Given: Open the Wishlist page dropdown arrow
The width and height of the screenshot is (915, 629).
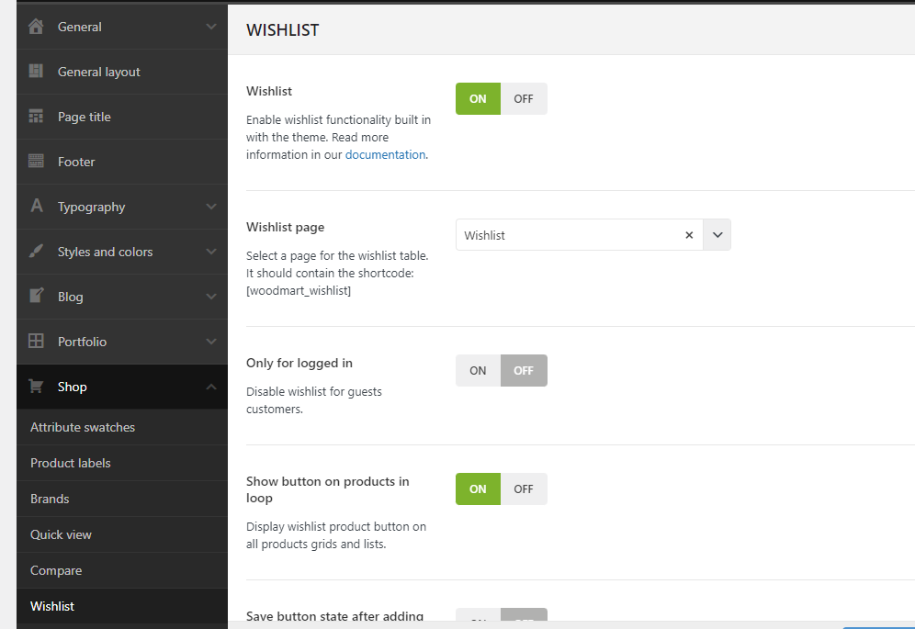Looking at the screenshot, I should pyautogui.click(x=717, y=235).
